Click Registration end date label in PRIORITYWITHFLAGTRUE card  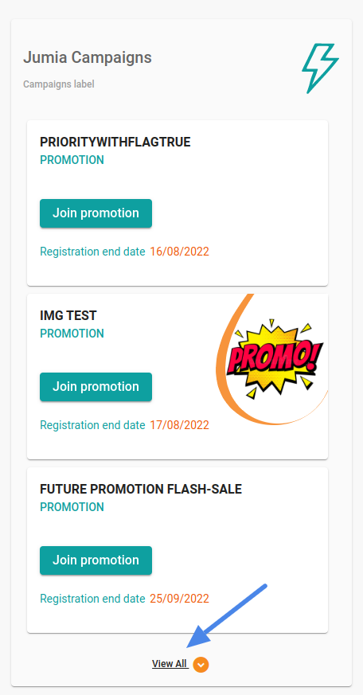coord(92,252)
